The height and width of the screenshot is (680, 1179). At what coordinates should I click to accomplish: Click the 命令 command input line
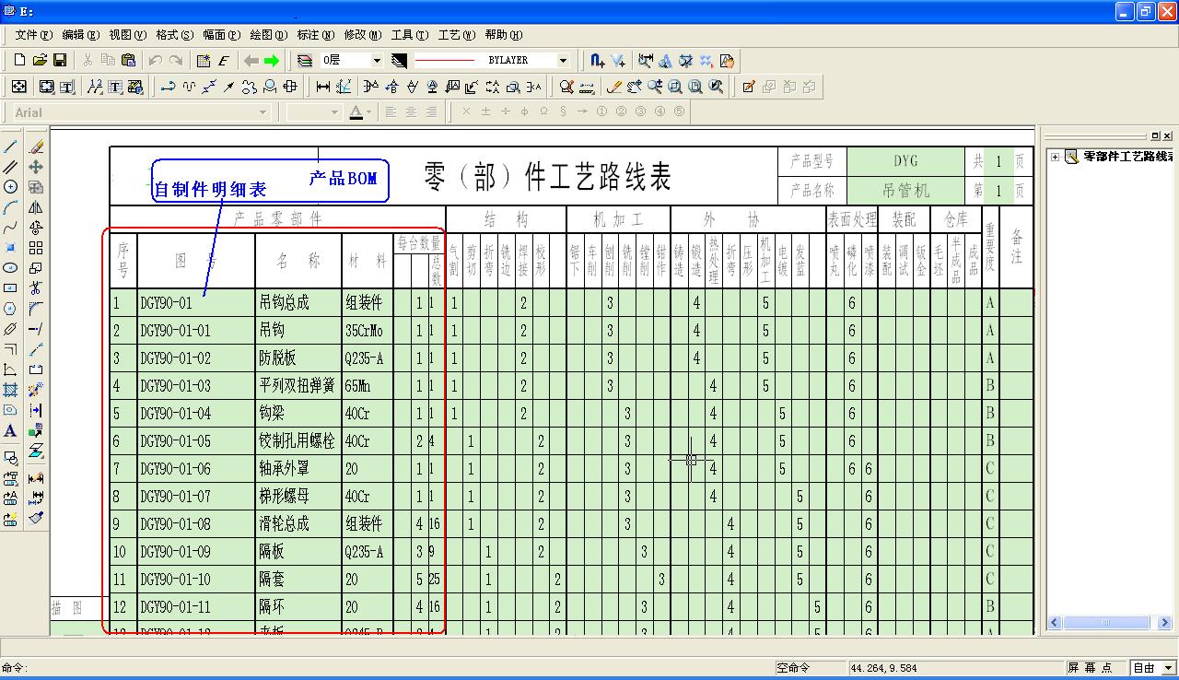pos(368,668)
